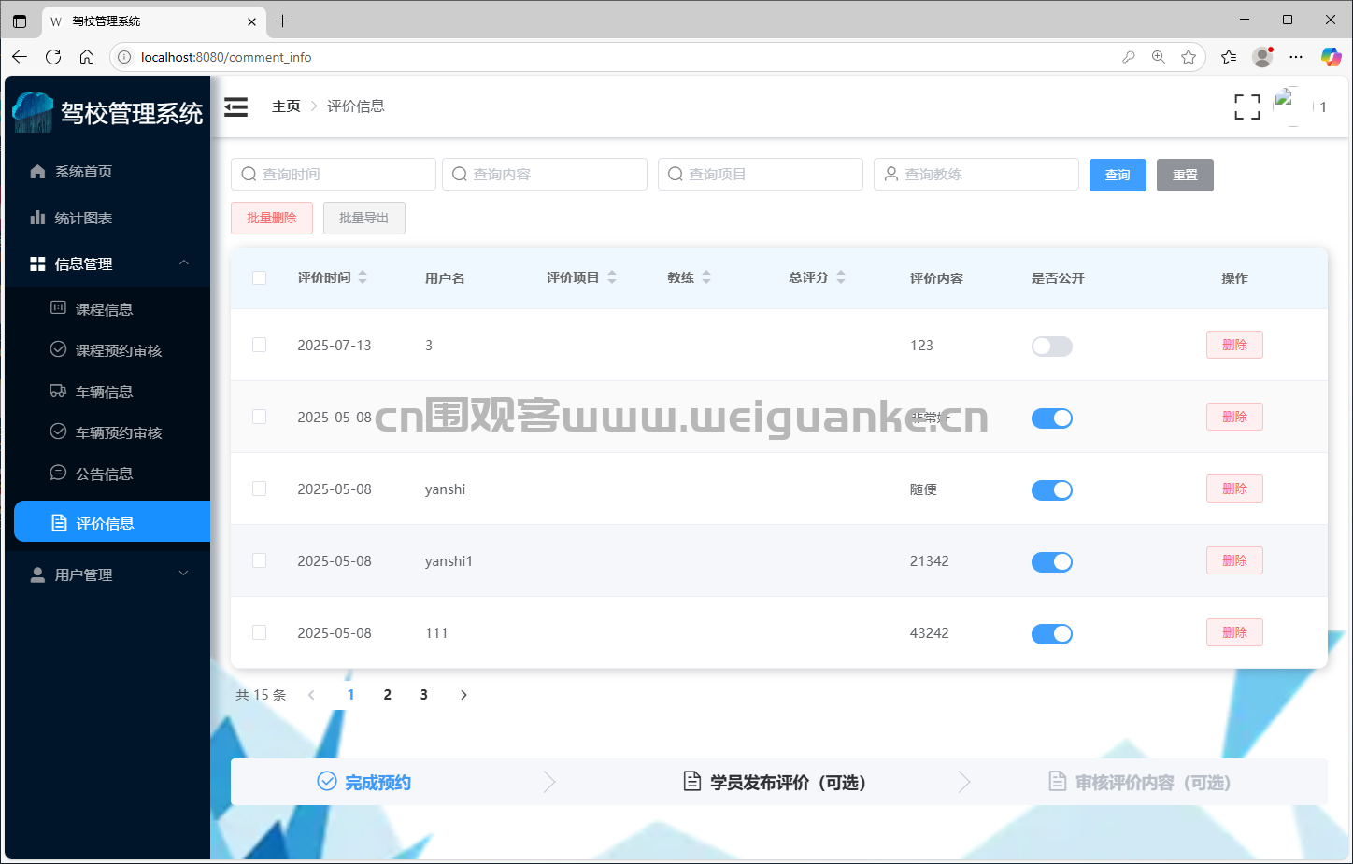Click the 重置 reset button
This screenshot has height=864, width=1353.
coord(1185,175)
